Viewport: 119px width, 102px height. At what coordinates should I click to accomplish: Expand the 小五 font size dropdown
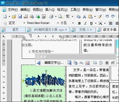pyautogui.click(x=73, y=23)
